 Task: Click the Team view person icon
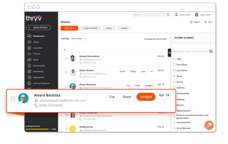click(x=176, y=14)
